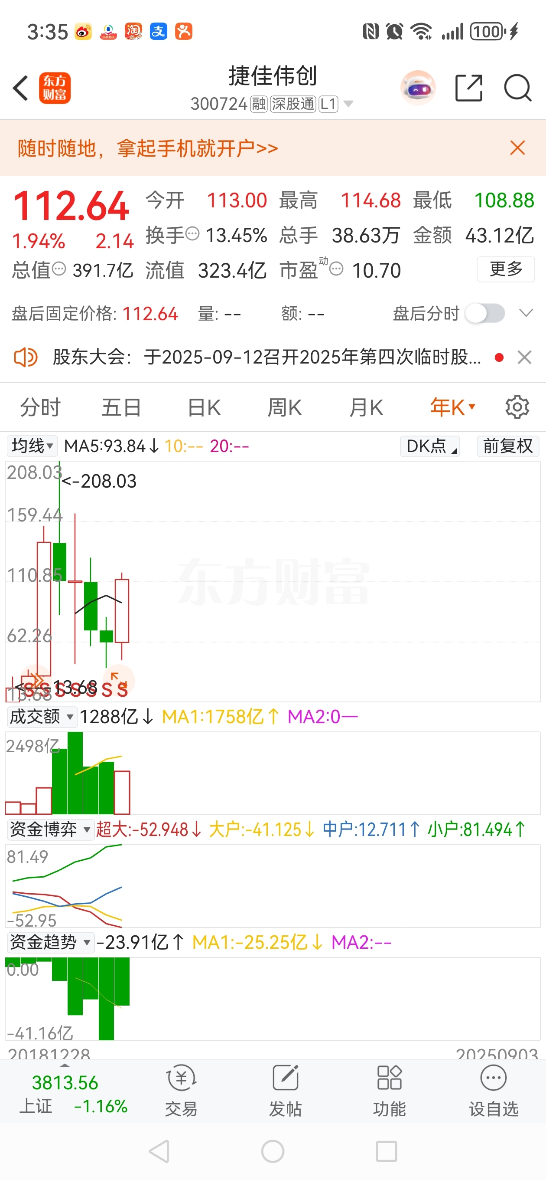Tap the Taobao status bar icon
The image size is (546, 1180).
tap(133, 32)
